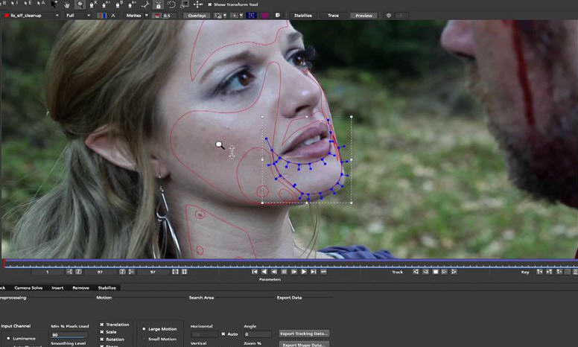
Task: Track forwards button
Action: tap(454, 272)
